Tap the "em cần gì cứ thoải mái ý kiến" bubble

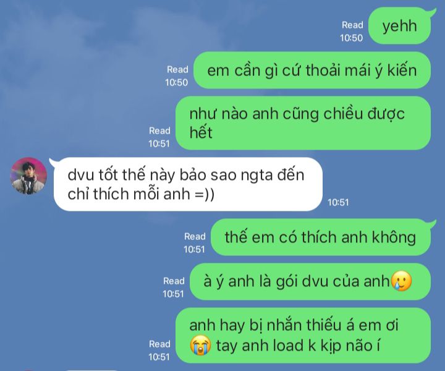pyautogui.click(x=312, y=70)
